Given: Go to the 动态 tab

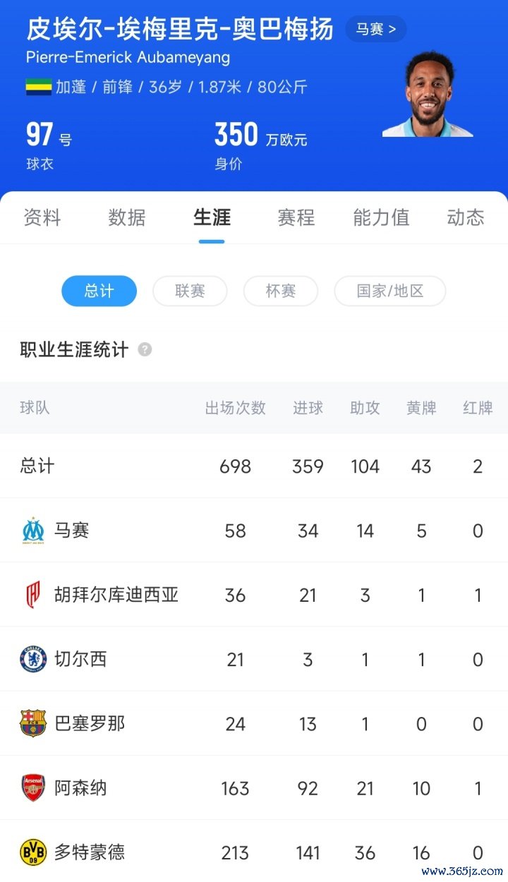Looking at the screenshot, I should pos(466,217).
